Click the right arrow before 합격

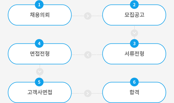coord(88,93)
